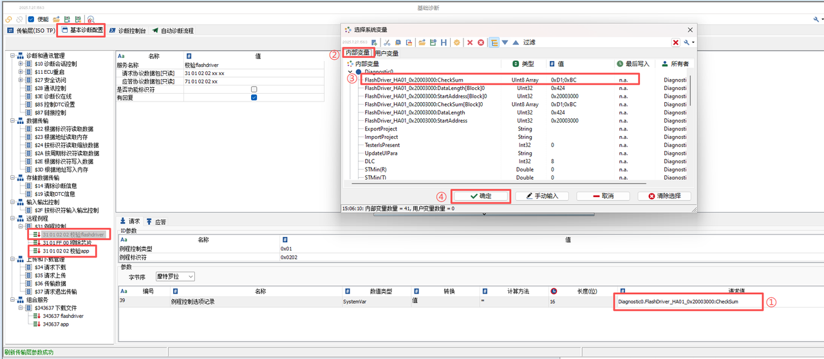
Task: Click the scissors cut icon in variable dialog
Action: click(x=388, y=42)
